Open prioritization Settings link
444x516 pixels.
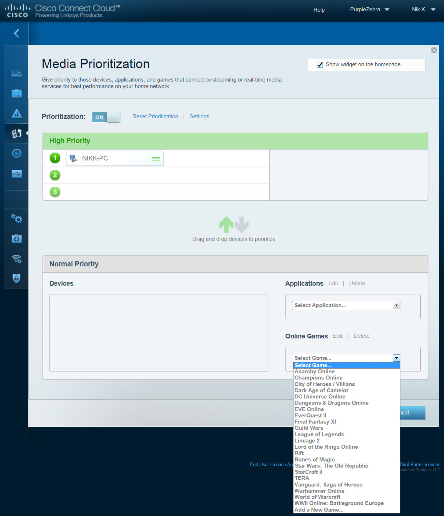pyautogui.click(x=199, y=116)
